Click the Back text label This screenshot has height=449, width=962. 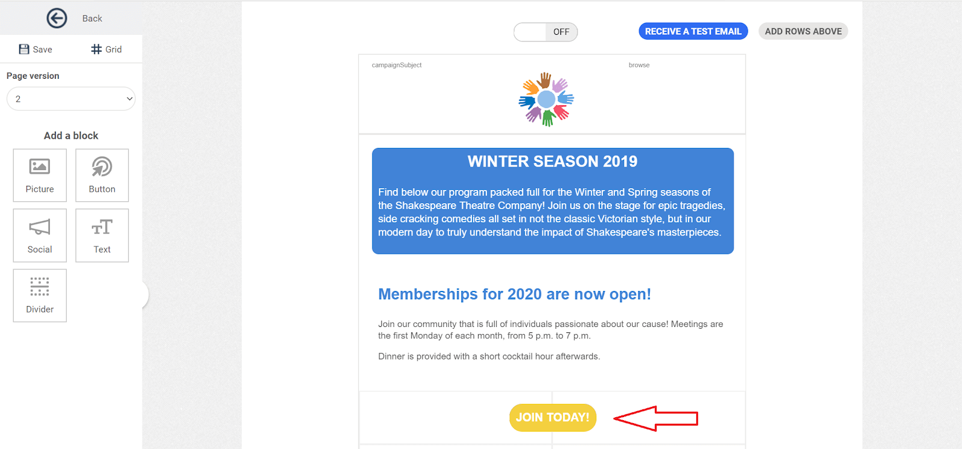coord(92,19)
